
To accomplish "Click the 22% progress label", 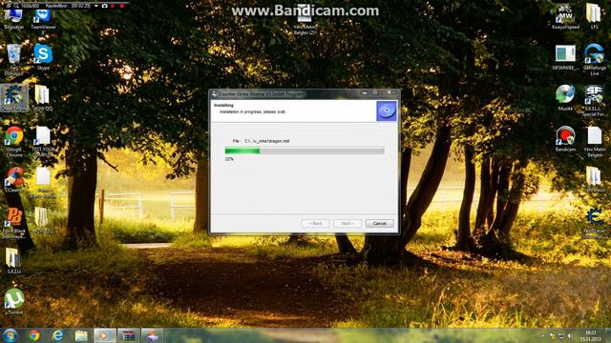I will pyautogui.click(x=229, y=159).
